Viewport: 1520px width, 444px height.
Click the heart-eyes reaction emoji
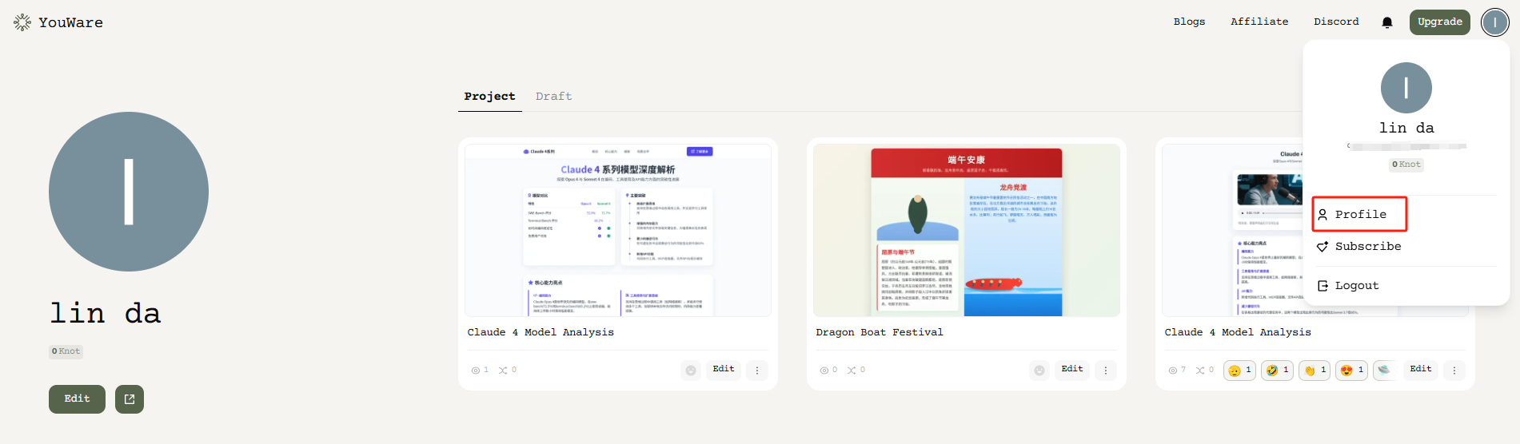(x=1352, y=371)
